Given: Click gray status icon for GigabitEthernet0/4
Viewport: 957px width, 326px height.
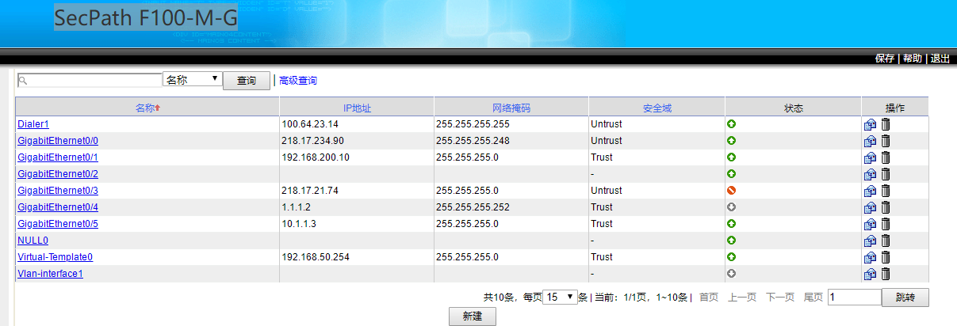Looking at the screenshot, I should (732, 207).
